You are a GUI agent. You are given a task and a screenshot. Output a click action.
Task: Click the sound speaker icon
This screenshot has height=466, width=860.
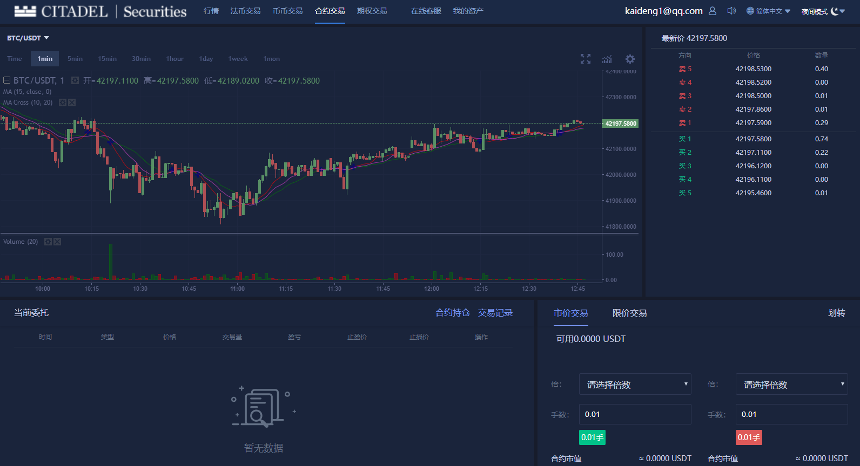tap(731, 11)
